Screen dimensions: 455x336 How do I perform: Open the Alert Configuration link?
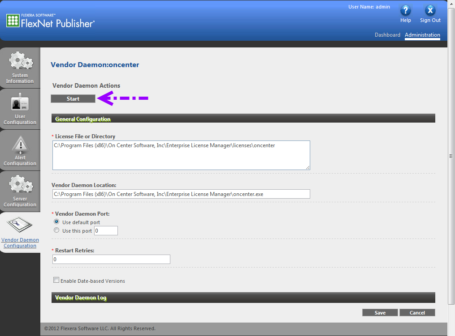20,161
